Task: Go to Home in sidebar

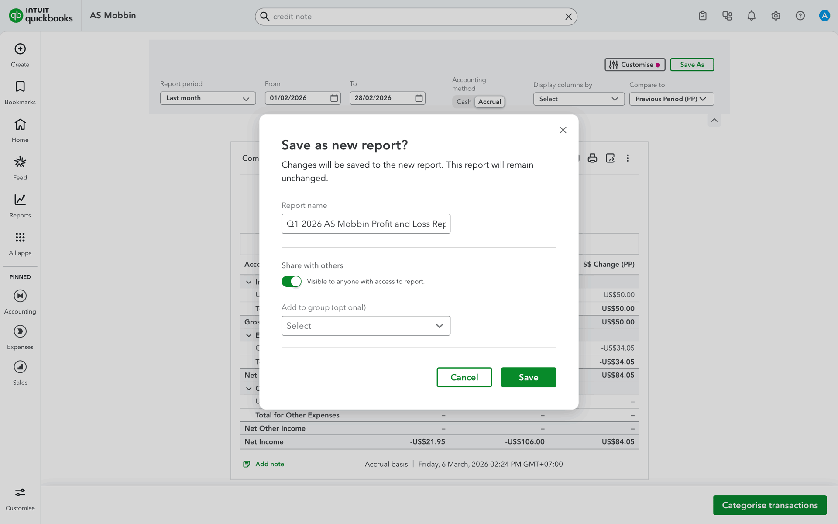Action: click(20, 131)
